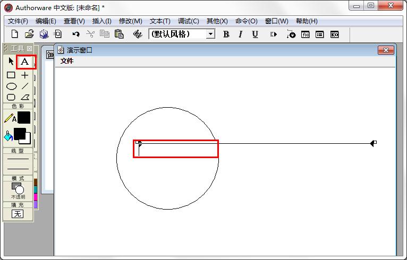Click the upper line style sample
This screenshot has width=407, height=260.
click(x=18, y=159)
